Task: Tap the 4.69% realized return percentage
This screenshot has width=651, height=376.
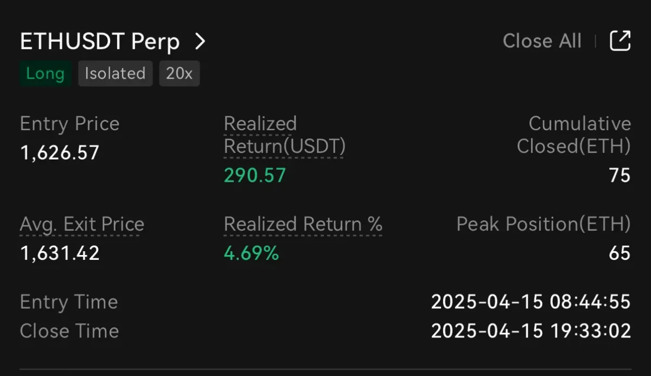Action: (x=251, y=253)
